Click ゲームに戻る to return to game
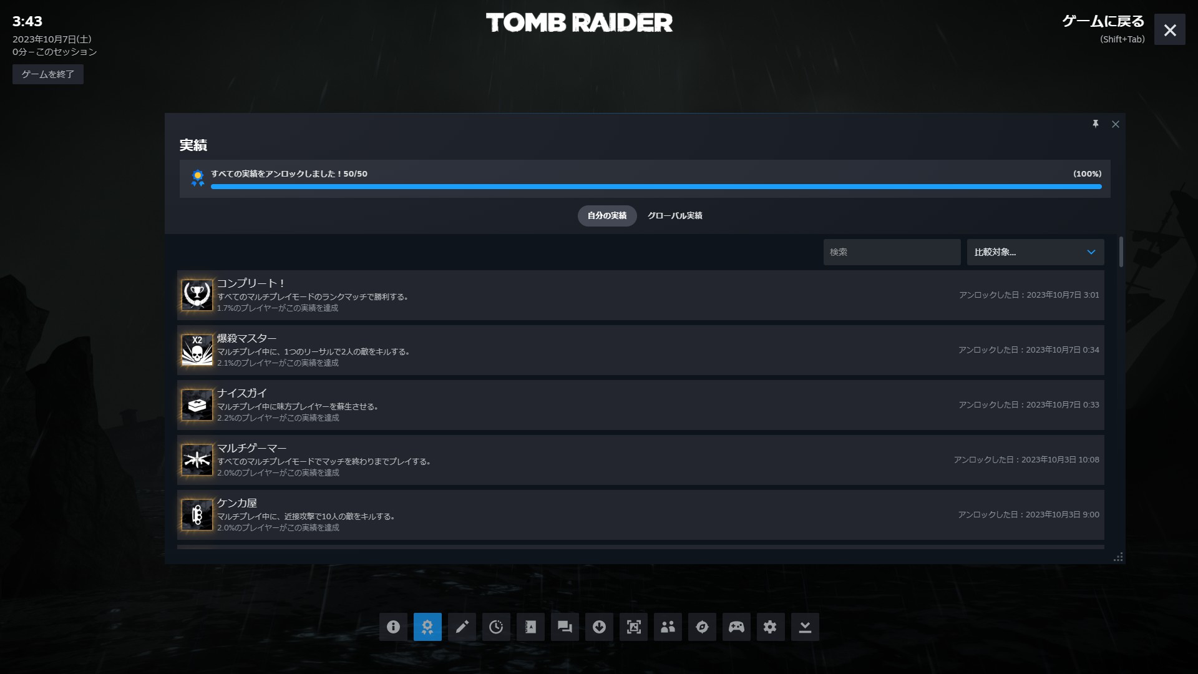 click(1103, 22)
